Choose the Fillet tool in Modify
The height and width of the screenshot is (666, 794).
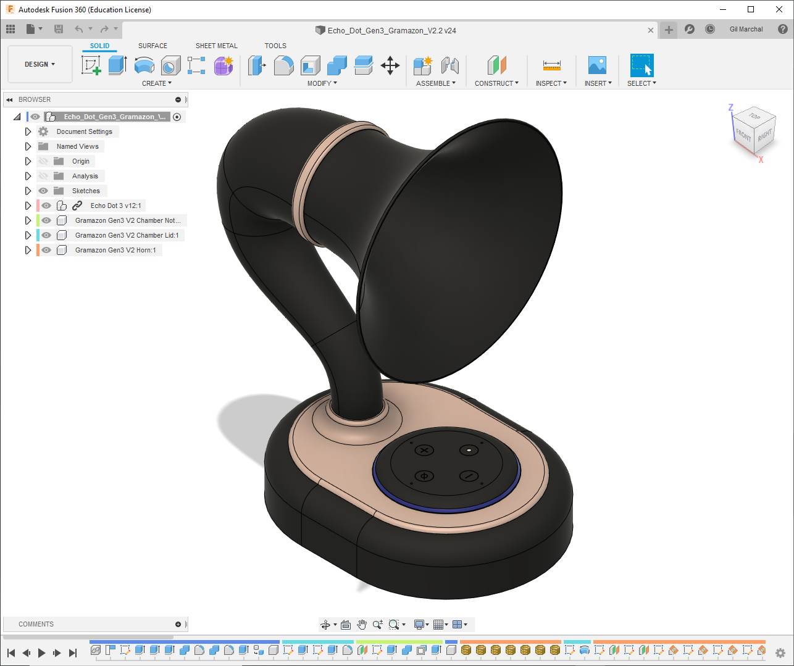click(283, 65)
